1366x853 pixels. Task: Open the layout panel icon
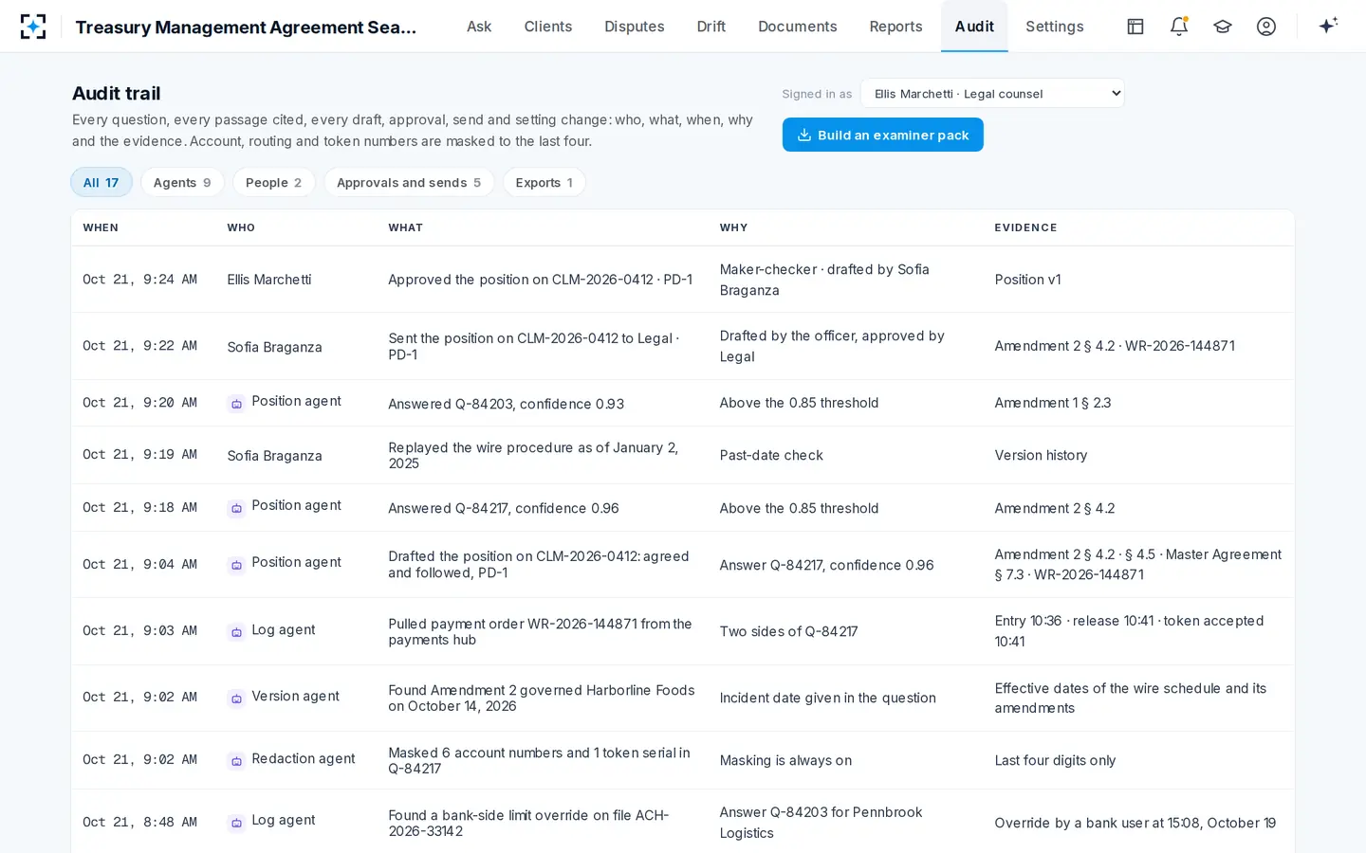(x=1135, y=27)
